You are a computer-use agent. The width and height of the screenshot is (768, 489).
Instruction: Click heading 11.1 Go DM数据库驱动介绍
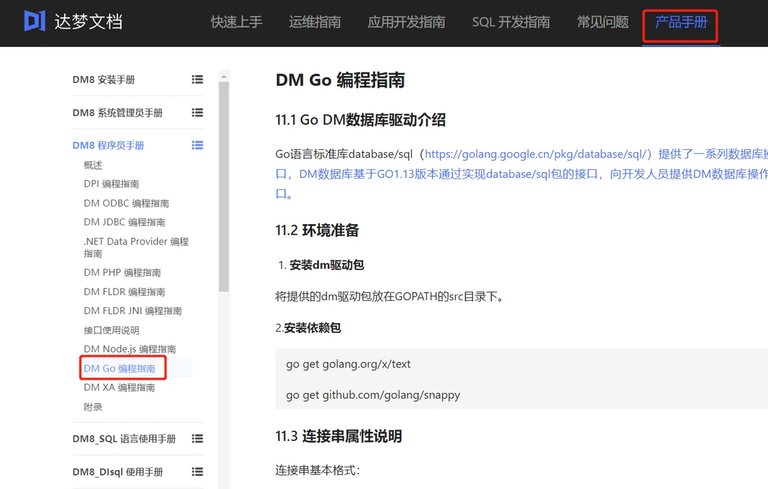point(360,120)
